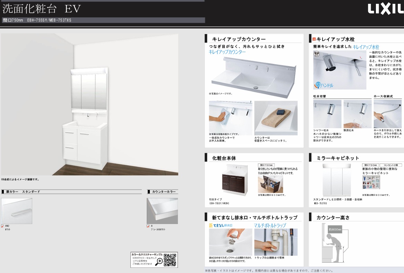Click the カラー&テクスチャーサンプル label
Viewport: 404px width, 273px height.
(x=147, y=255)
